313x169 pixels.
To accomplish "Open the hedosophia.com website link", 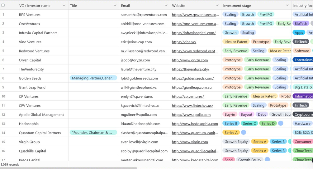I will (195, 124).
